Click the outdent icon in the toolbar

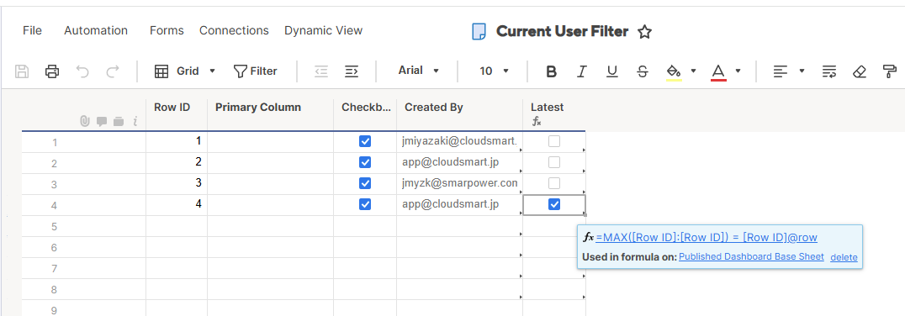pos(321,71)
